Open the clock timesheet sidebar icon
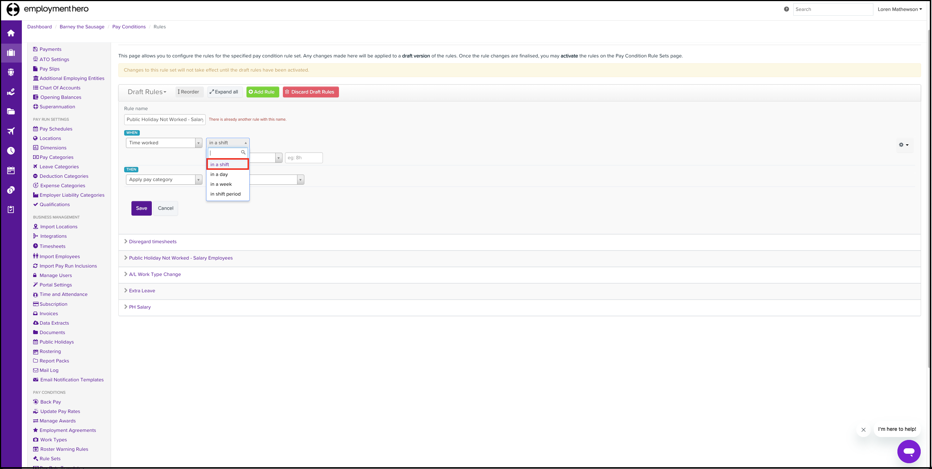This screenshot has width=932, height=469. click(x=11, y=151)
